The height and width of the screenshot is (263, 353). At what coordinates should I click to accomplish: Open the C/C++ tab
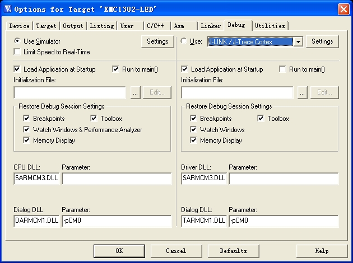(x=156, y=26)
